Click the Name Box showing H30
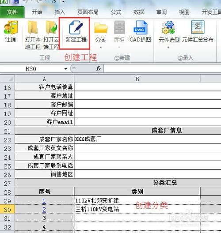This screenshot has width=221, height=233. pos(31,69)
